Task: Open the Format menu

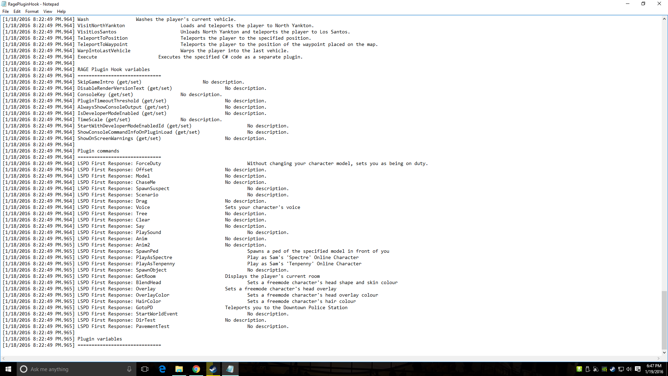Action: pyautogui.click(x=32, y=11)
